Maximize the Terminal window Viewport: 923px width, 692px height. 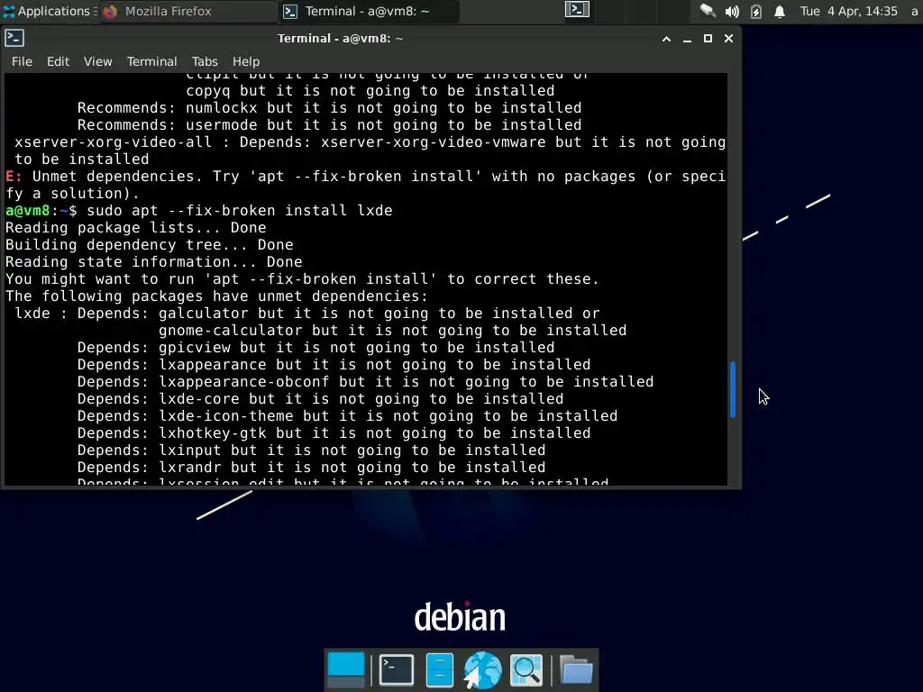pyautogui.click(x=708, y=39)
